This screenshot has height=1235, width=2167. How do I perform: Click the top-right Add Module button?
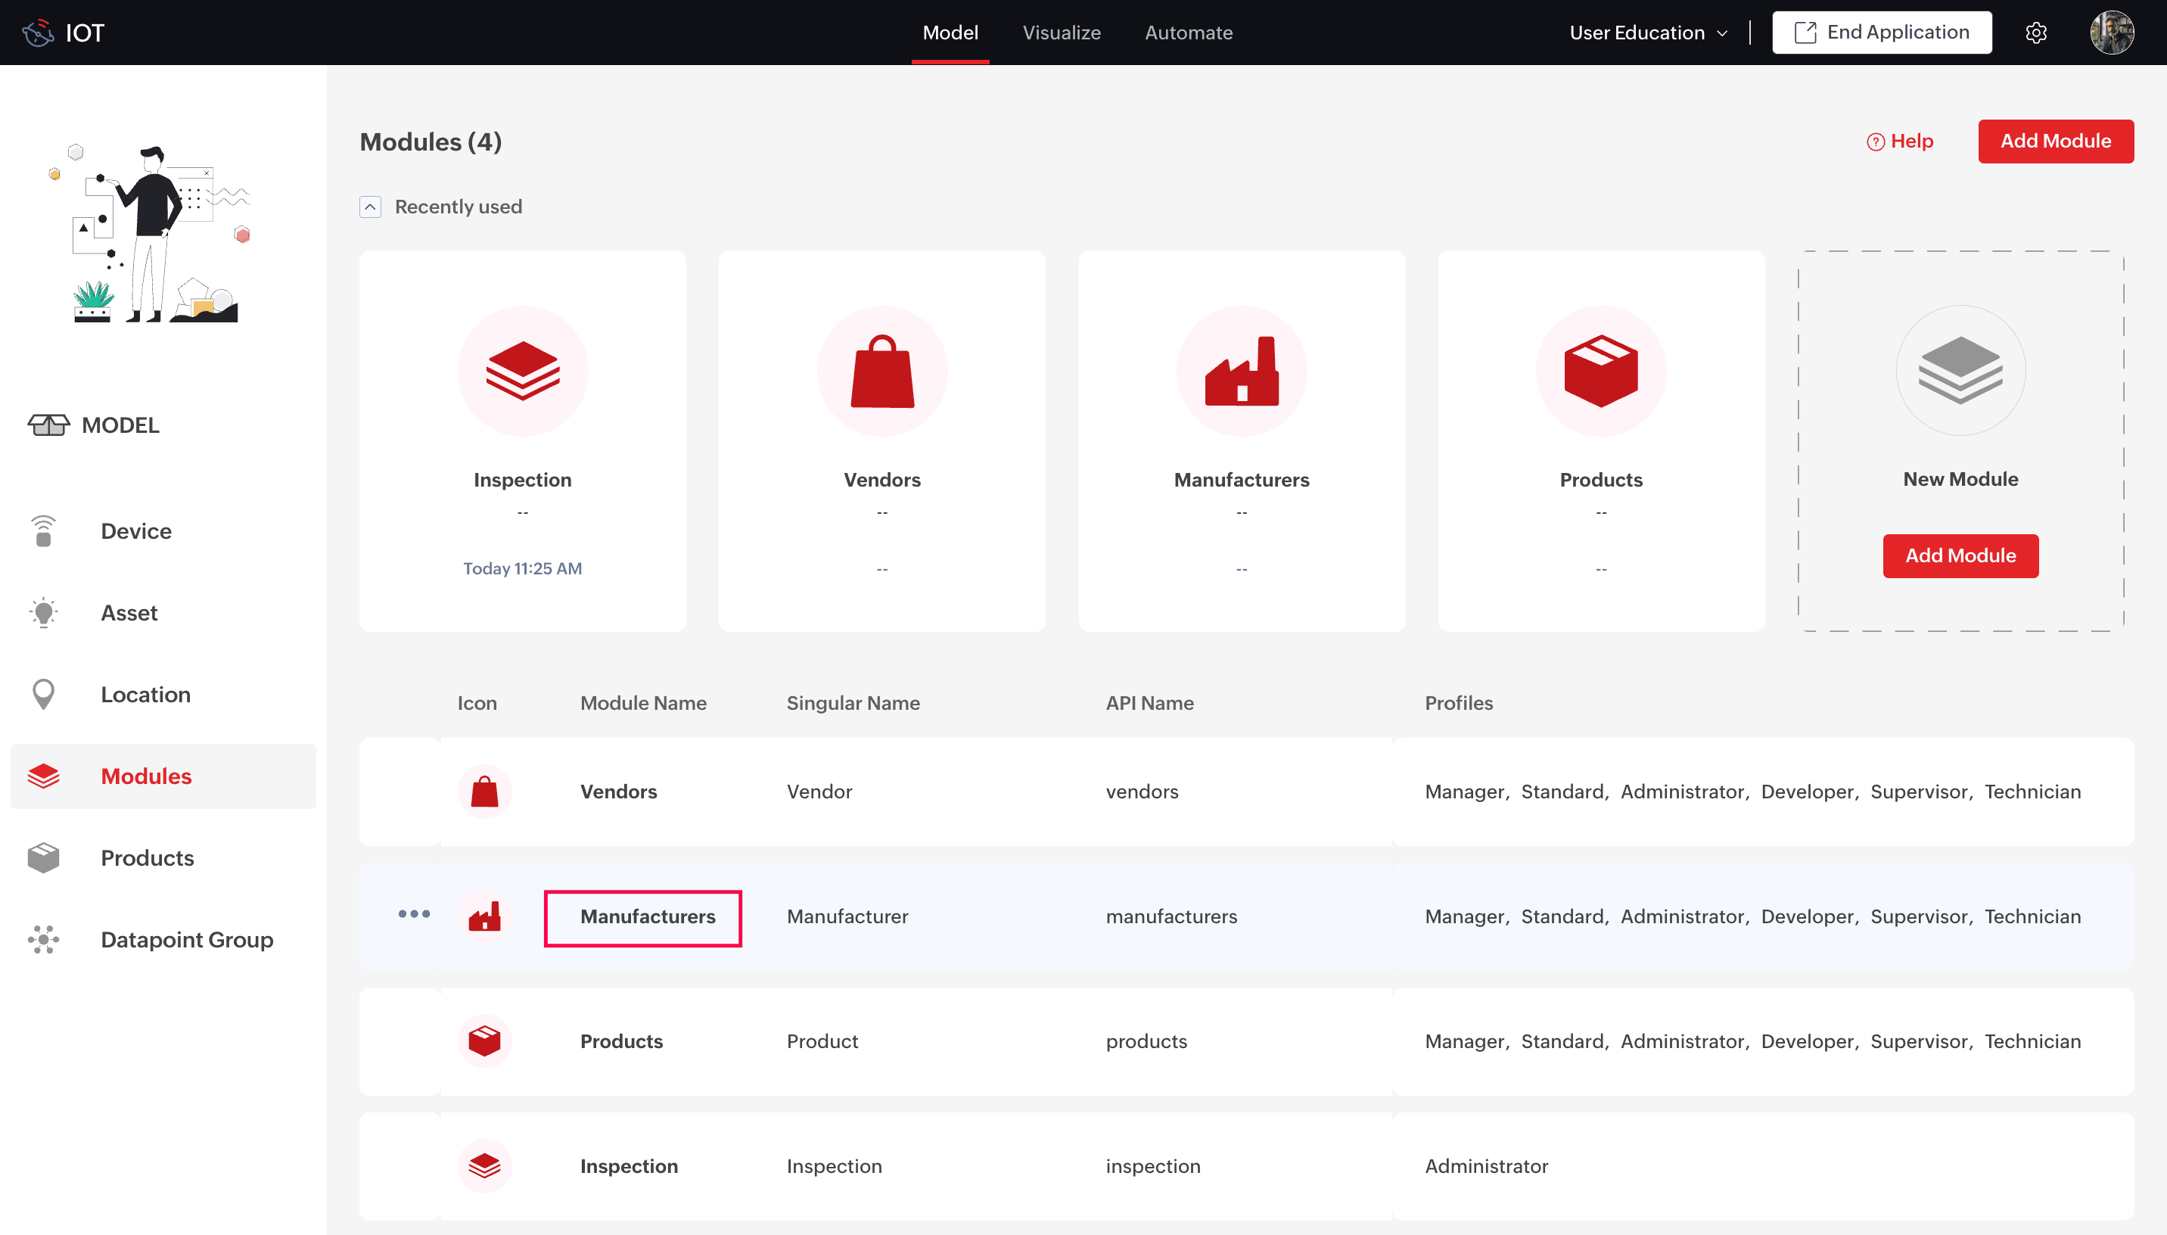pyautogui.click(x=2055, y=141)
